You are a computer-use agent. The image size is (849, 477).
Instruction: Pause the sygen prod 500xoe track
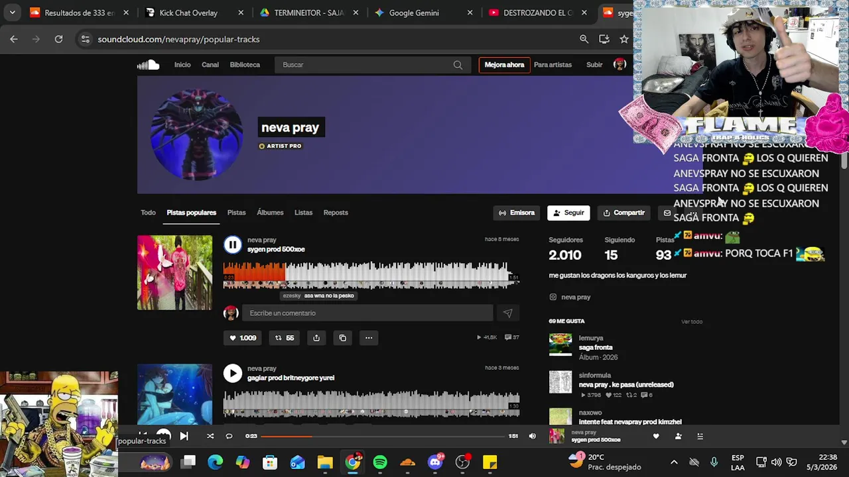coord(232,245)
